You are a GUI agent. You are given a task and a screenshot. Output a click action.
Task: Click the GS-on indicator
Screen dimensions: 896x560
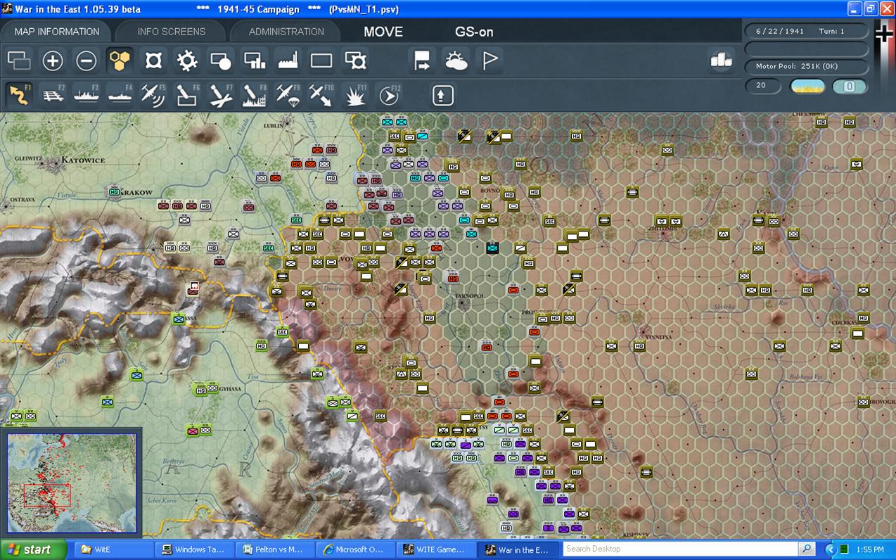pos(474,32)
